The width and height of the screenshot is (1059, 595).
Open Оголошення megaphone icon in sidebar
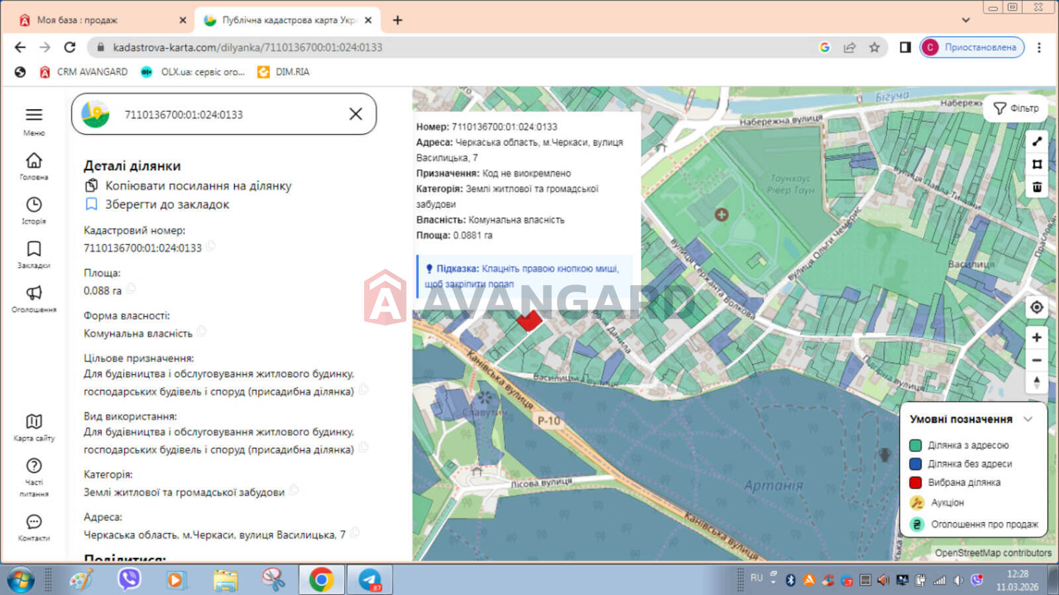pos(34,293)
